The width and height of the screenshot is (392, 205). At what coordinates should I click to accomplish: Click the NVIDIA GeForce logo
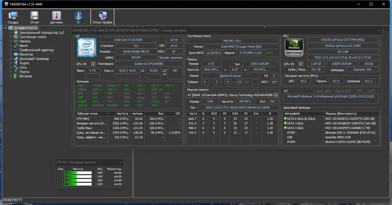pos(294,47)
